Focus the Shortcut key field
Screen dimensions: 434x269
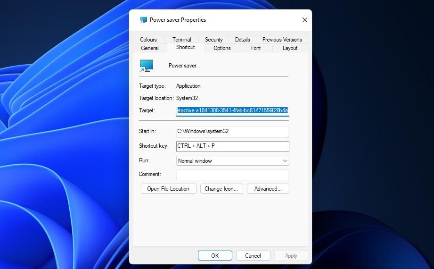click(x=232, y=146)
